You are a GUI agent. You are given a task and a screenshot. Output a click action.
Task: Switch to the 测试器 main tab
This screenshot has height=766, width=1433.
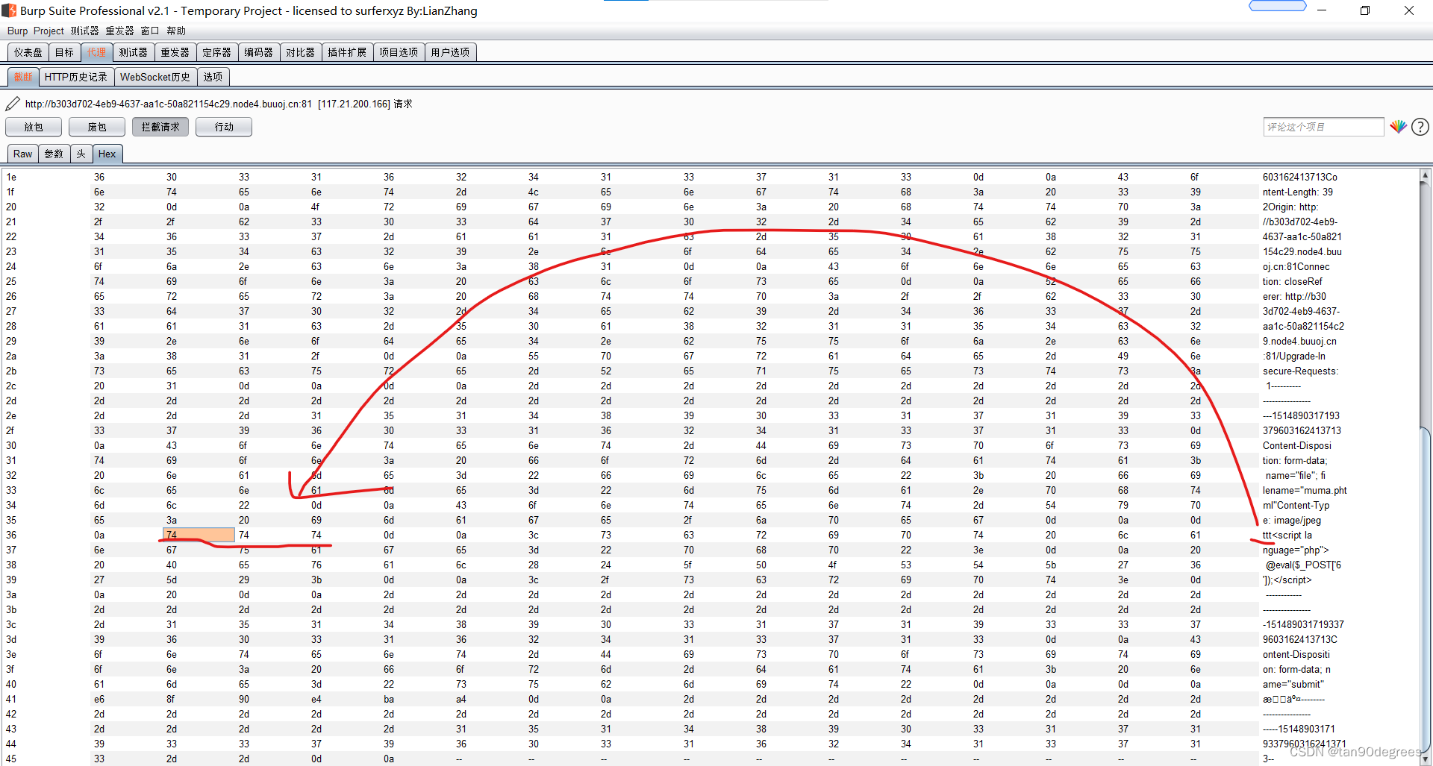click(133, 52)
